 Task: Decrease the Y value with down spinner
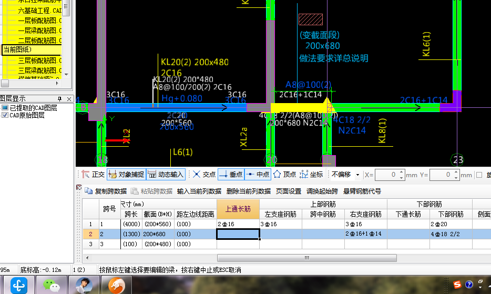(456, 178)
